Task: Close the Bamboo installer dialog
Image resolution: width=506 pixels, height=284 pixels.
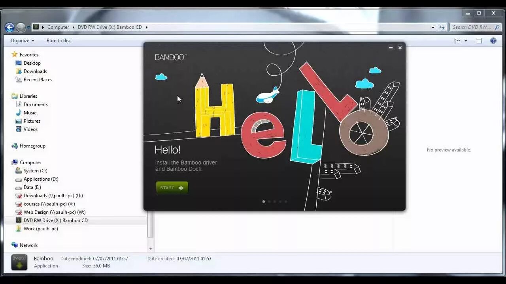Action: (400, 48)
